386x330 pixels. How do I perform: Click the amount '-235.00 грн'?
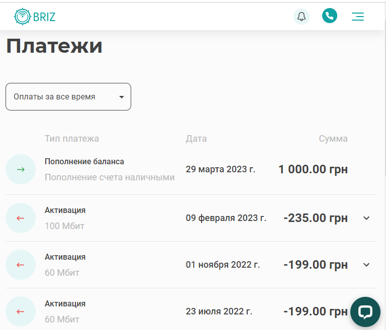click(316, 218)
